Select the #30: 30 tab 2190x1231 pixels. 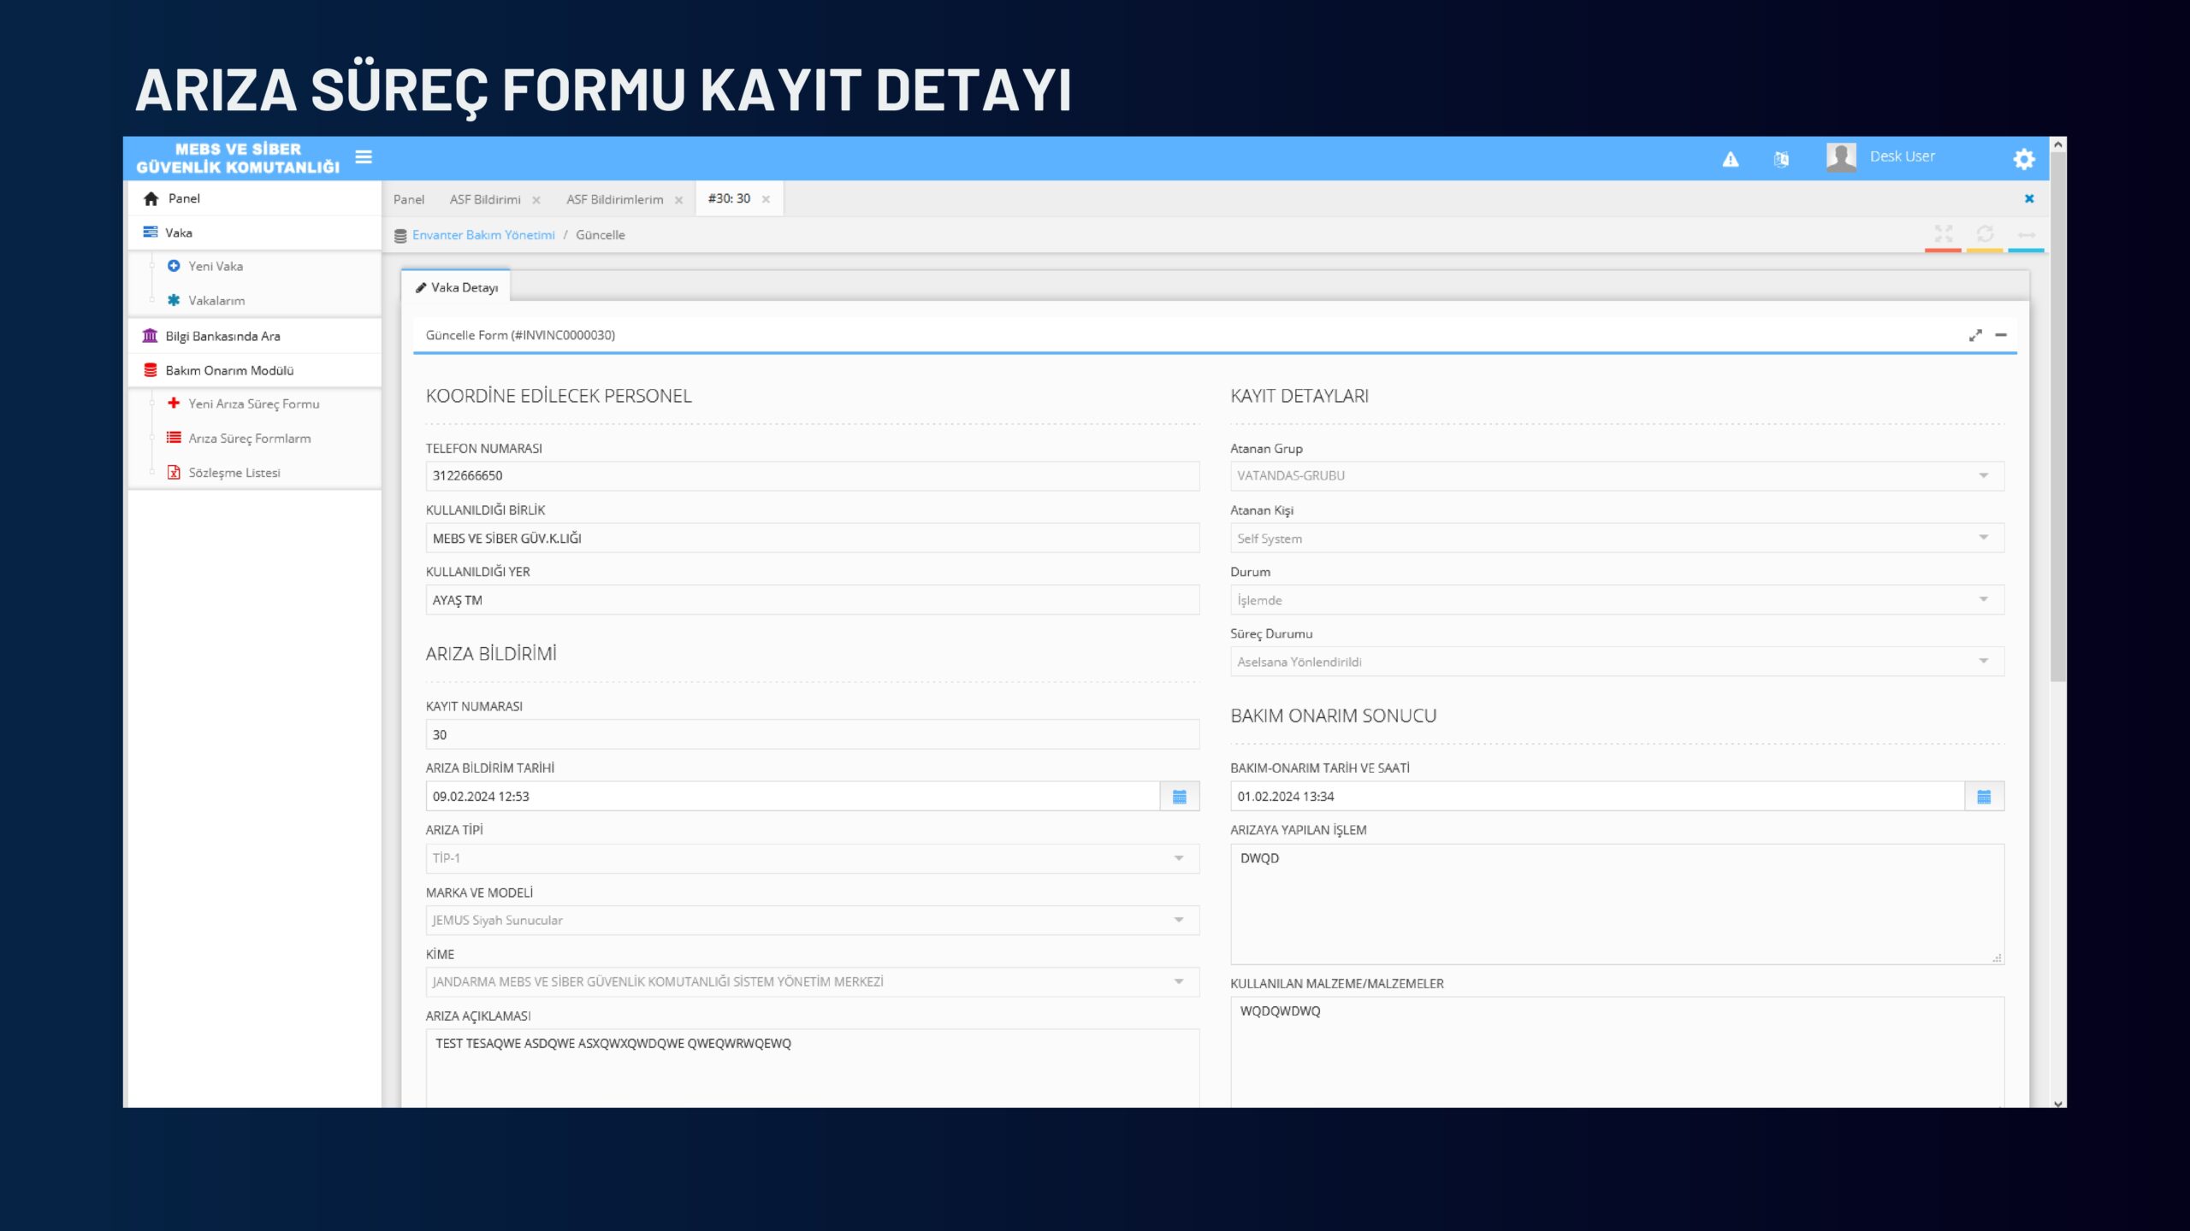tap(729, 198)
